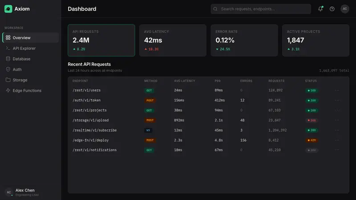Click the Recent API Requests heading
The width and height of the screenshot is (356, 200).
(89, 64)
